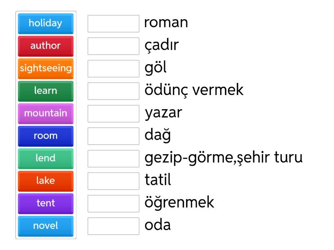334x250 pixels.
Task: Click the green 'lend' word tile
Action: (x=46, y=158)
